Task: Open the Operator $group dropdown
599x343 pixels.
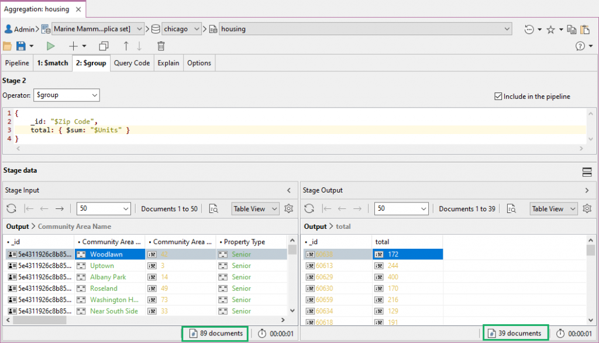Action: click(67, 95)
